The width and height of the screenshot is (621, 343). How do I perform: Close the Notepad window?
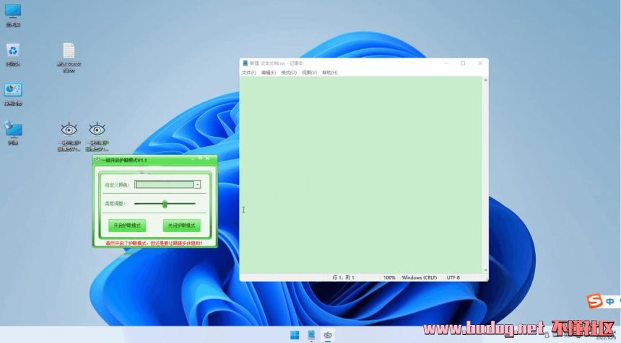(480, 63)
